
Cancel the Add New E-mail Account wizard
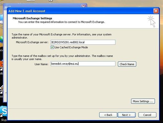[x=147, y=115]
